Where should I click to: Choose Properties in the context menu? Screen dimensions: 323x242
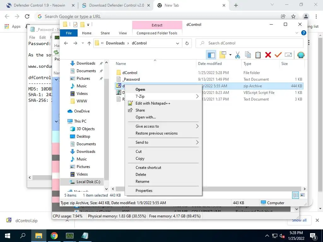coord(163,191)
